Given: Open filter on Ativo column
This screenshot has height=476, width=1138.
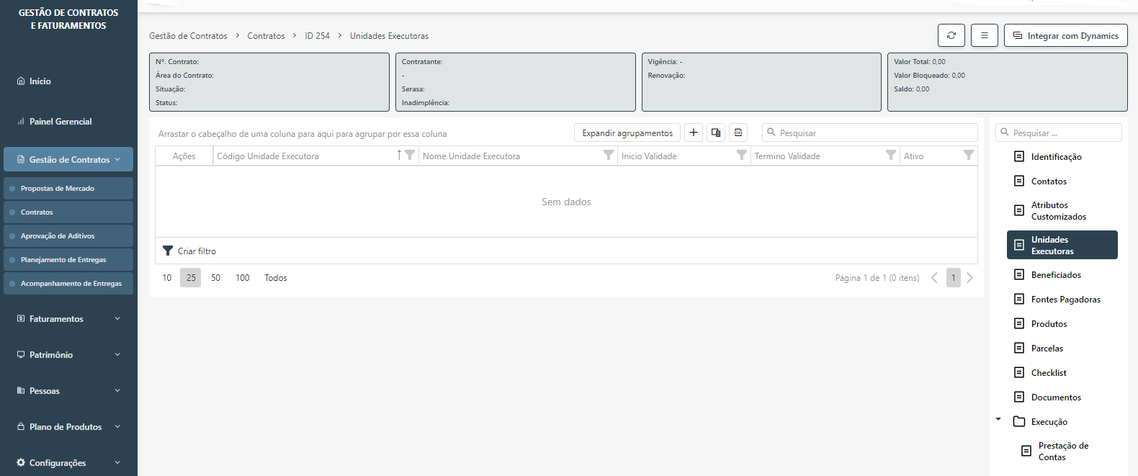Looking at the screenshot, I should 968,156.
